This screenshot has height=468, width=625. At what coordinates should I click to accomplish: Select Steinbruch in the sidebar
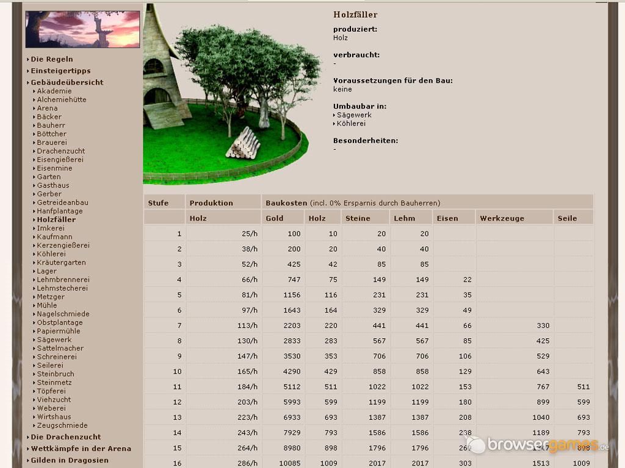[56, 374]
